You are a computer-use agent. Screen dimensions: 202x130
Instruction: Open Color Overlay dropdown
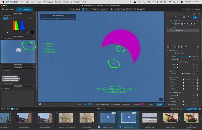pos(127,104)
